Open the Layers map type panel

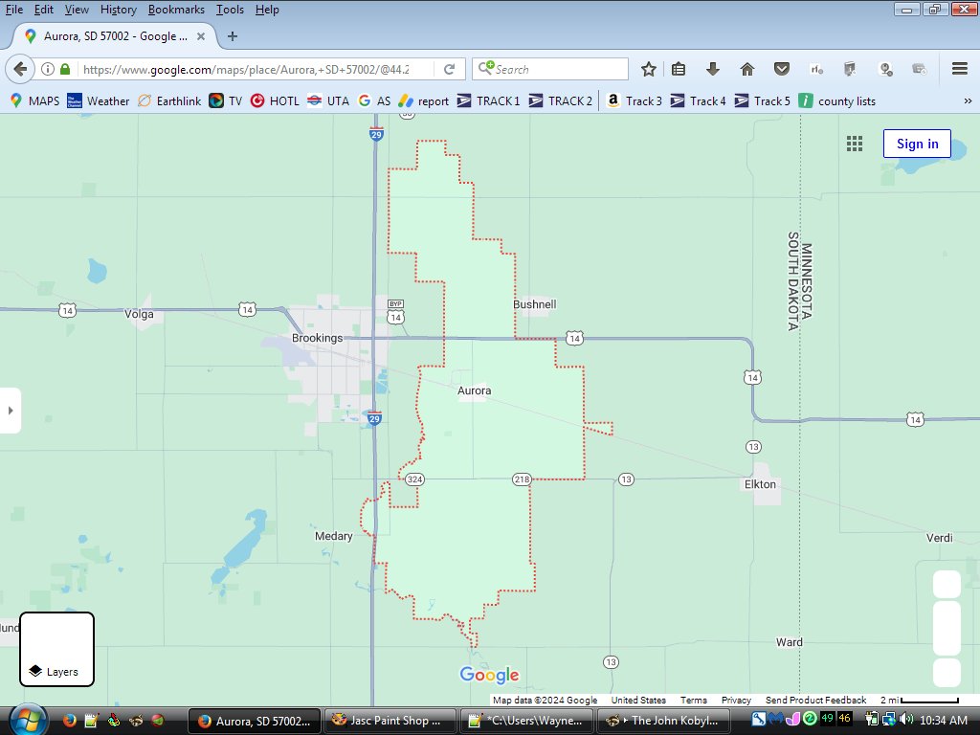coord(57,649)
